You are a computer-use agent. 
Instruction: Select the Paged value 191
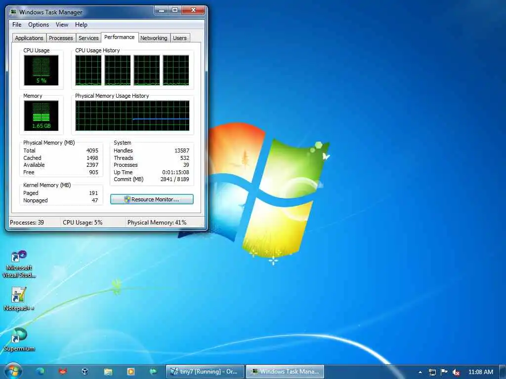[93, 193]
